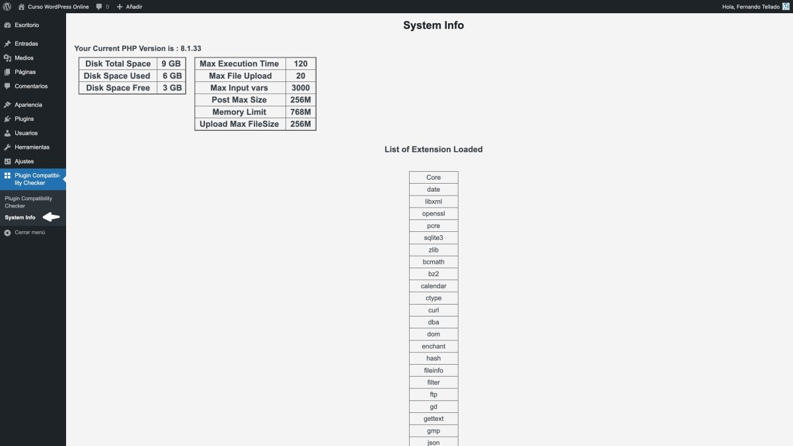
Task: Select the Entradas pin icon
Action: [8, 44]
